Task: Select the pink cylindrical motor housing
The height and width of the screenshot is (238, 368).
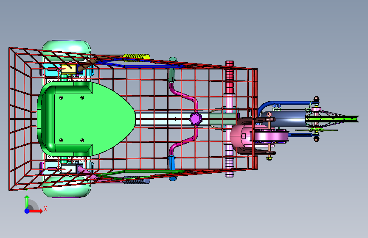Action: (x=239, y=136)
